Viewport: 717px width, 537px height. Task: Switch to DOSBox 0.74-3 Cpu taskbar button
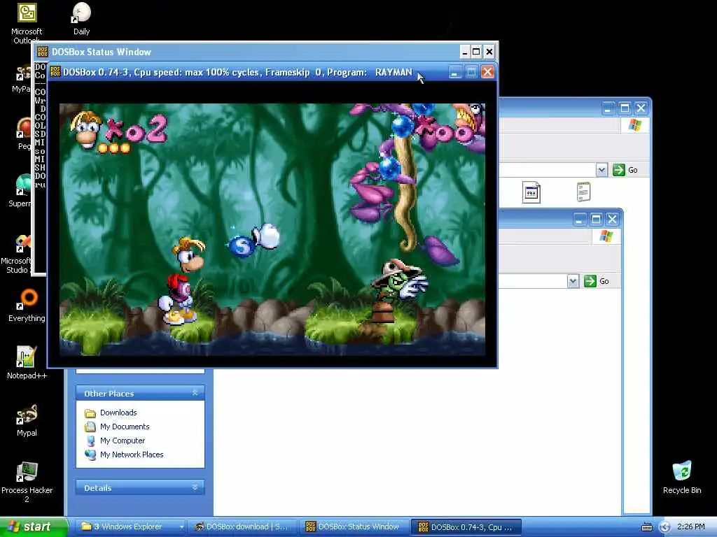tap(466, 527)
